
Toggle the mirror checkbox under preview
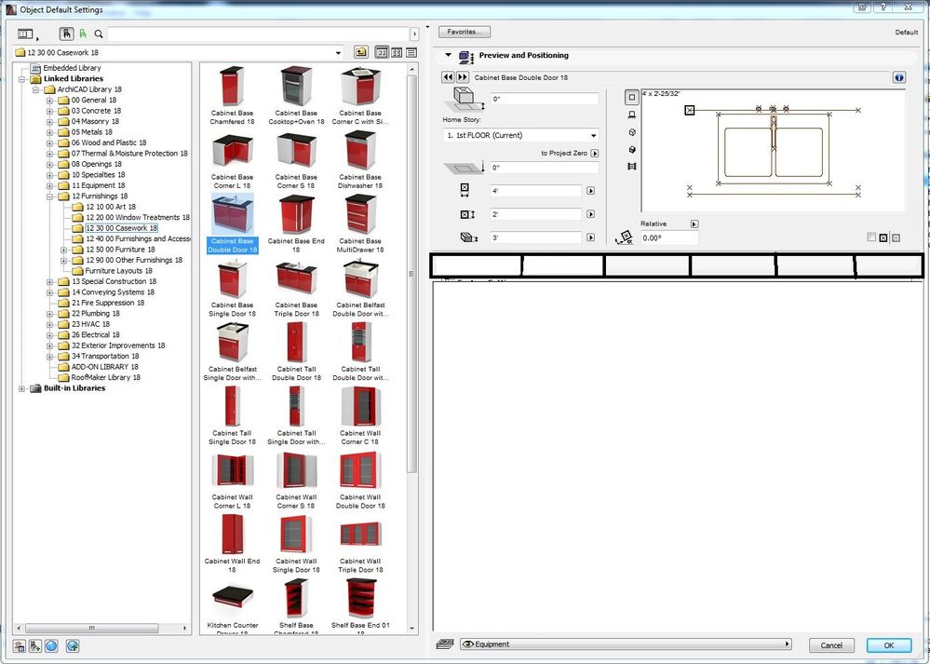point(871,237)
